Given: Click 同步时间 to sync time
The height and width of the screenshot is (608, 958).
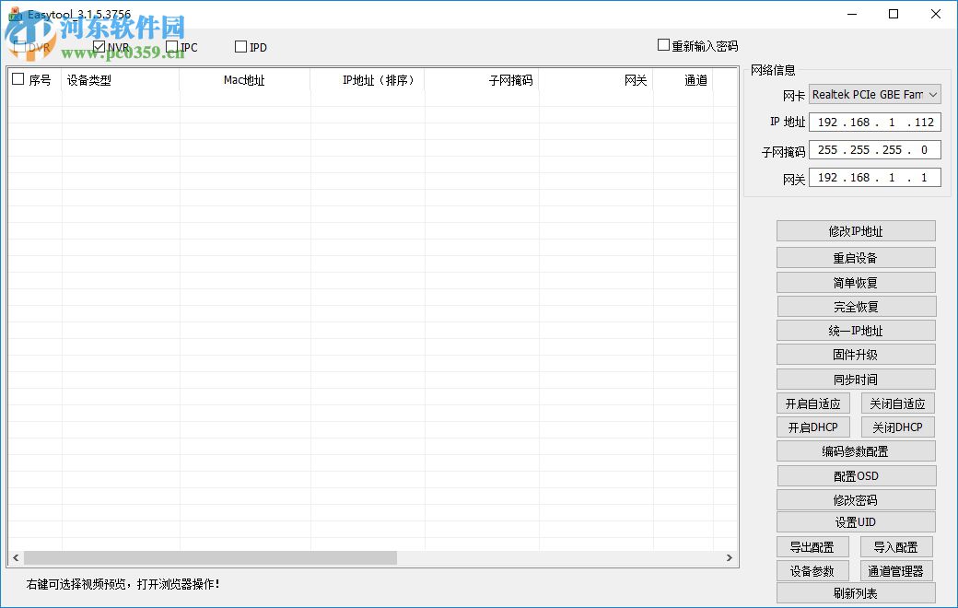Looking at the screenshot, I should (x=855, y=379).
